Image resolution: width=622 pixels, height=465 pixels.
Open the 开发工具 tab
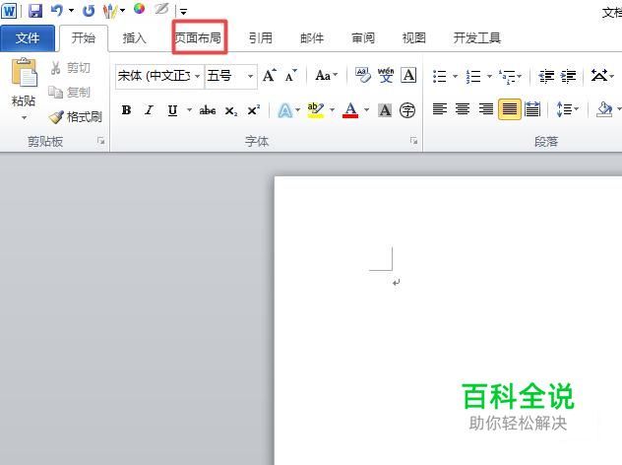(476, 38)
